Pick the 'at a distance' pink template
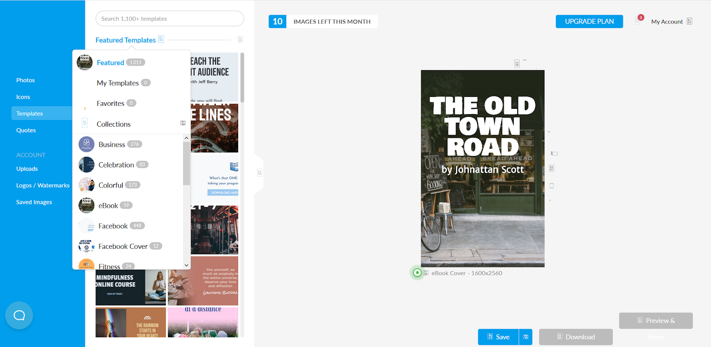Image resolution: width=711 pixels, height=347 pixels. [203, 323]
